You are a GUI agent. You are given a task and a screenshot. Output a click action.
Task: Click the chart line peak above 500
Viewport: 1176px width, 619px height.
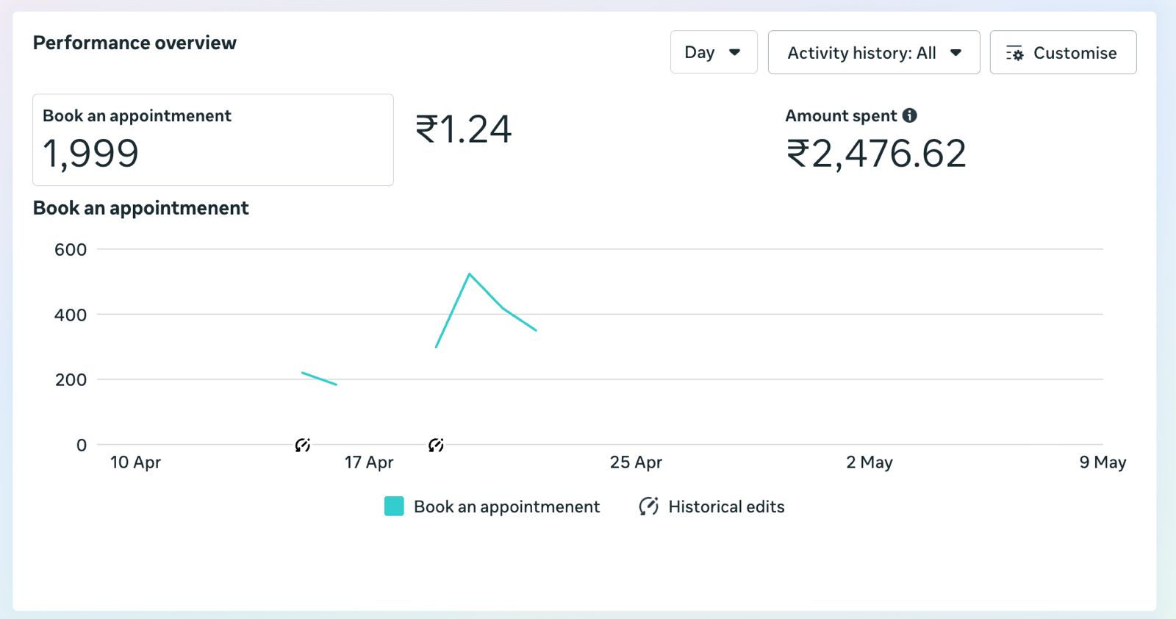tap(469, 274)
